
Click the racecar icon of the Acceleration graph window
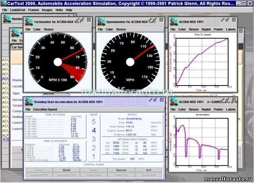pyautogui.click(x=174, y=102)
